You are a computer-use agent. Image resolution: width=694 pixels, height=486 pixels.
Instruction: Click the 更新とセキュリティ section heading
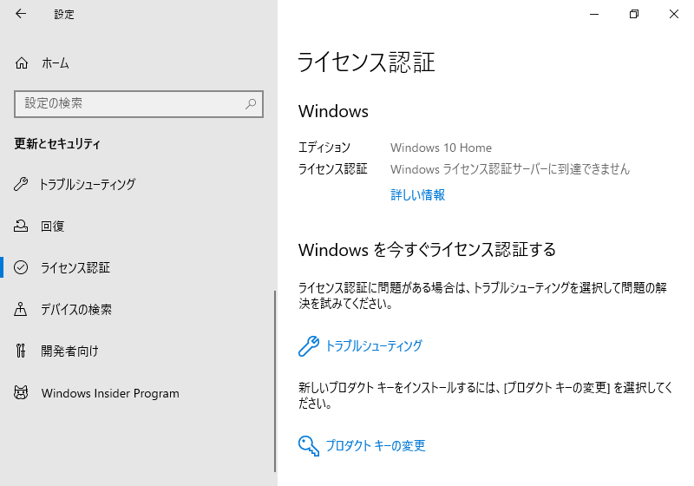click(57, 144)
